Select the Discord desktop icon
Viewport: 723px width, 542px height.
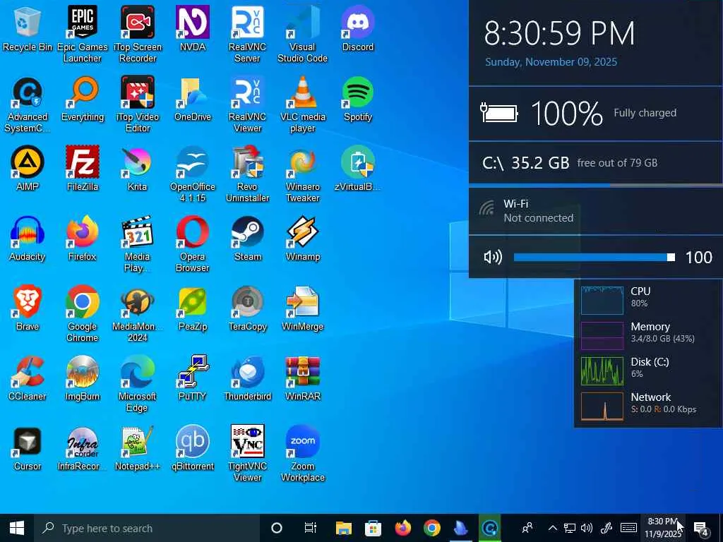pos(358,29)
